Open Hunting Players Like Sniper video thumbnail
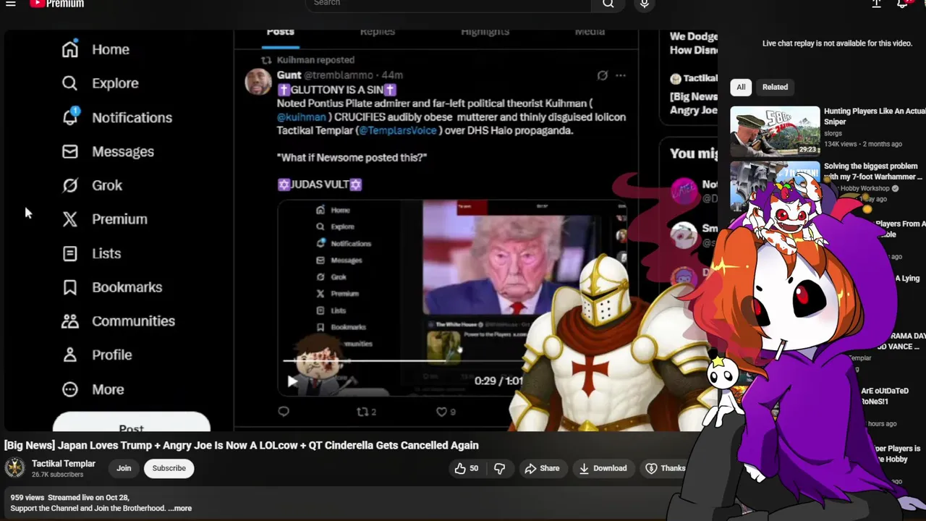The height and width of the screenshot is (521, 926). tap(775, 131)
